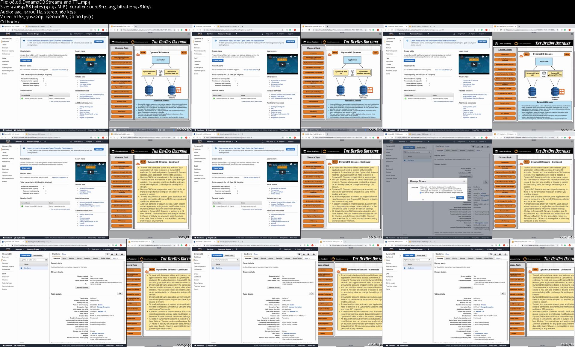Click the SDK cube icon in 00:00:50 diagram
This screenshot has height=347, width=575.
(161, 72)
